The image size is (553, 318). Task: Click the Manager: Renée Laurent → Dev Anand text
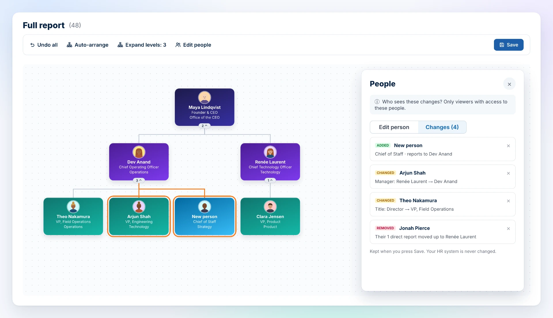(x=416, y=181)
